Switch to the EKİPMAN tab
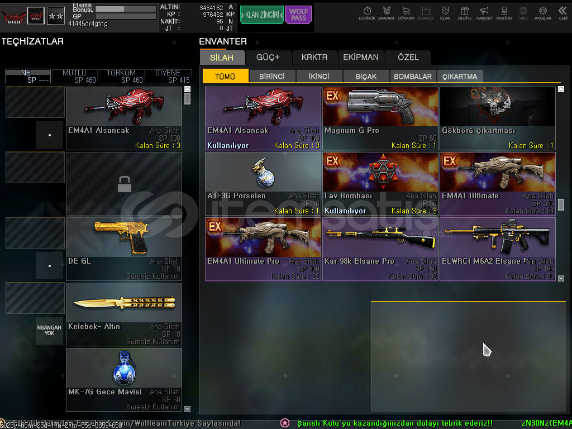 361,58
